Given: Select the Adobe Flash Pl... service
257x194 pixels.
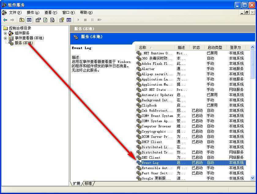Looking at the screenshot, I should pos(191,64).
